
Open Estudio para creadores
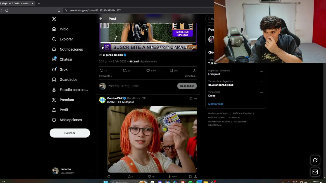(70, 90)
